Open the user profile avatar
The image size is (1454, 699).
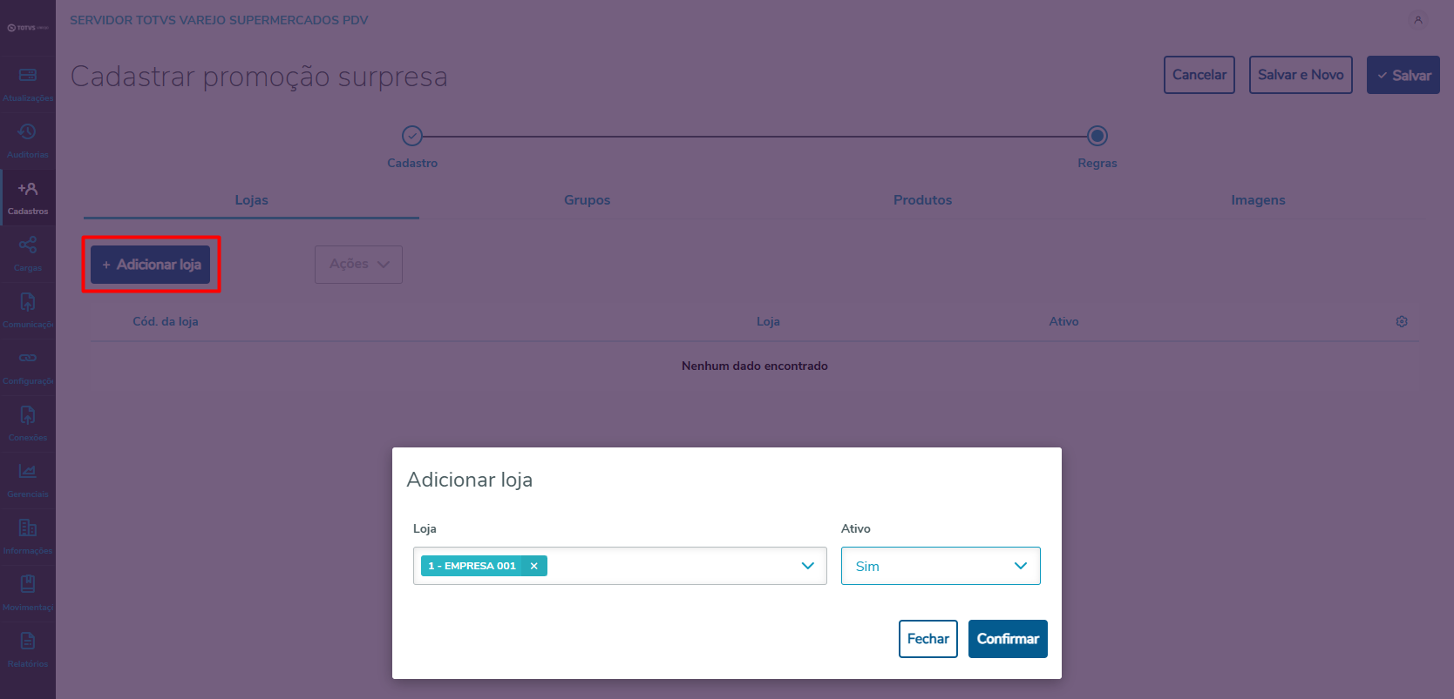pos(1418,20)
